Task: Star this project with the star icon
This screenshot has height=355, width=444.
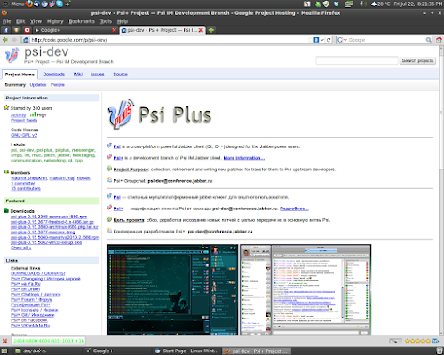Action: tap(6, 107)
